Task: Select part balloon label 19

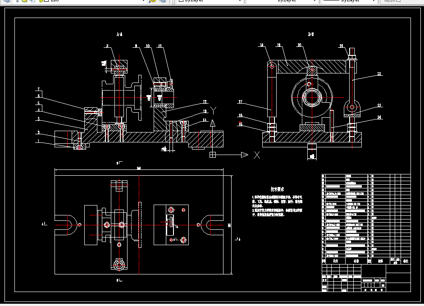Action: coord(278,45)
